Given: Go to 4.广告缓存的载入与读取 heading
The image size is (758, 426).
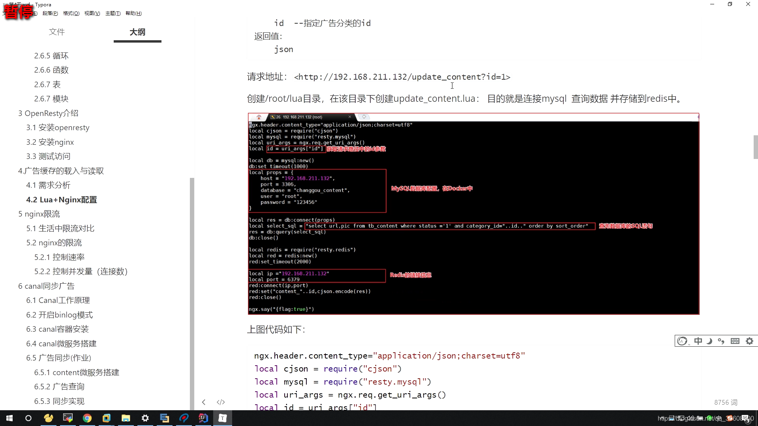Looking at the screenshot, I should [61, 171].
